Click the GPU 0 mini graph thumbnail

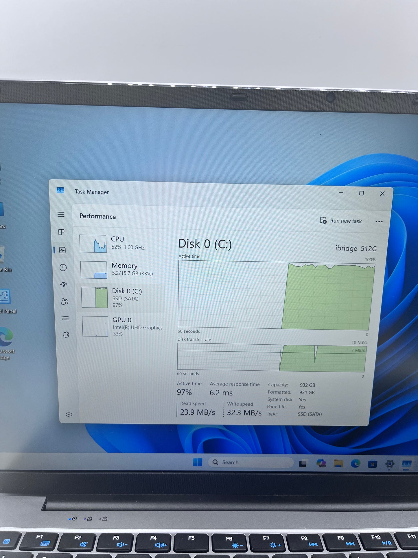point(95,326)
